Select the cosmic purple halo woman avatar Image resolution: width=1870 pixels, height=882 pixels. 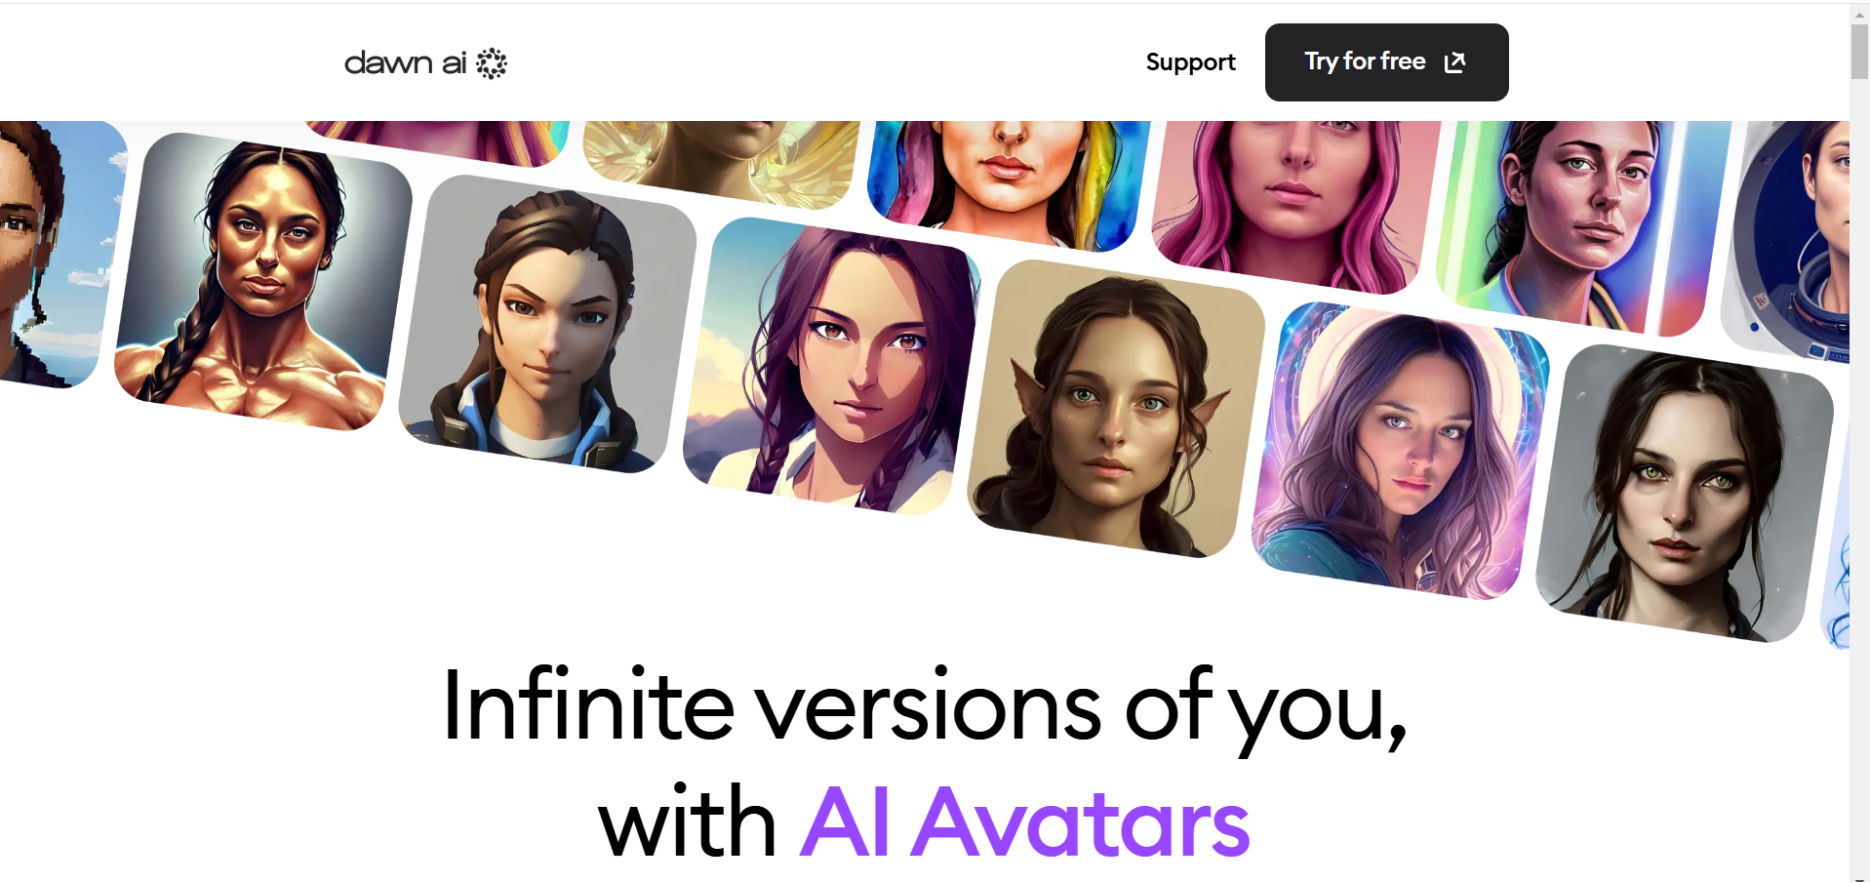[1400, 451]
